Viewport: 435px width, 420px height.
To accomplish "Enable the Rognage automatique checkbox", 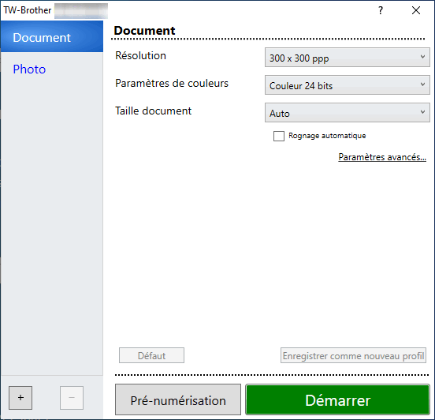I will pos(279,137).
